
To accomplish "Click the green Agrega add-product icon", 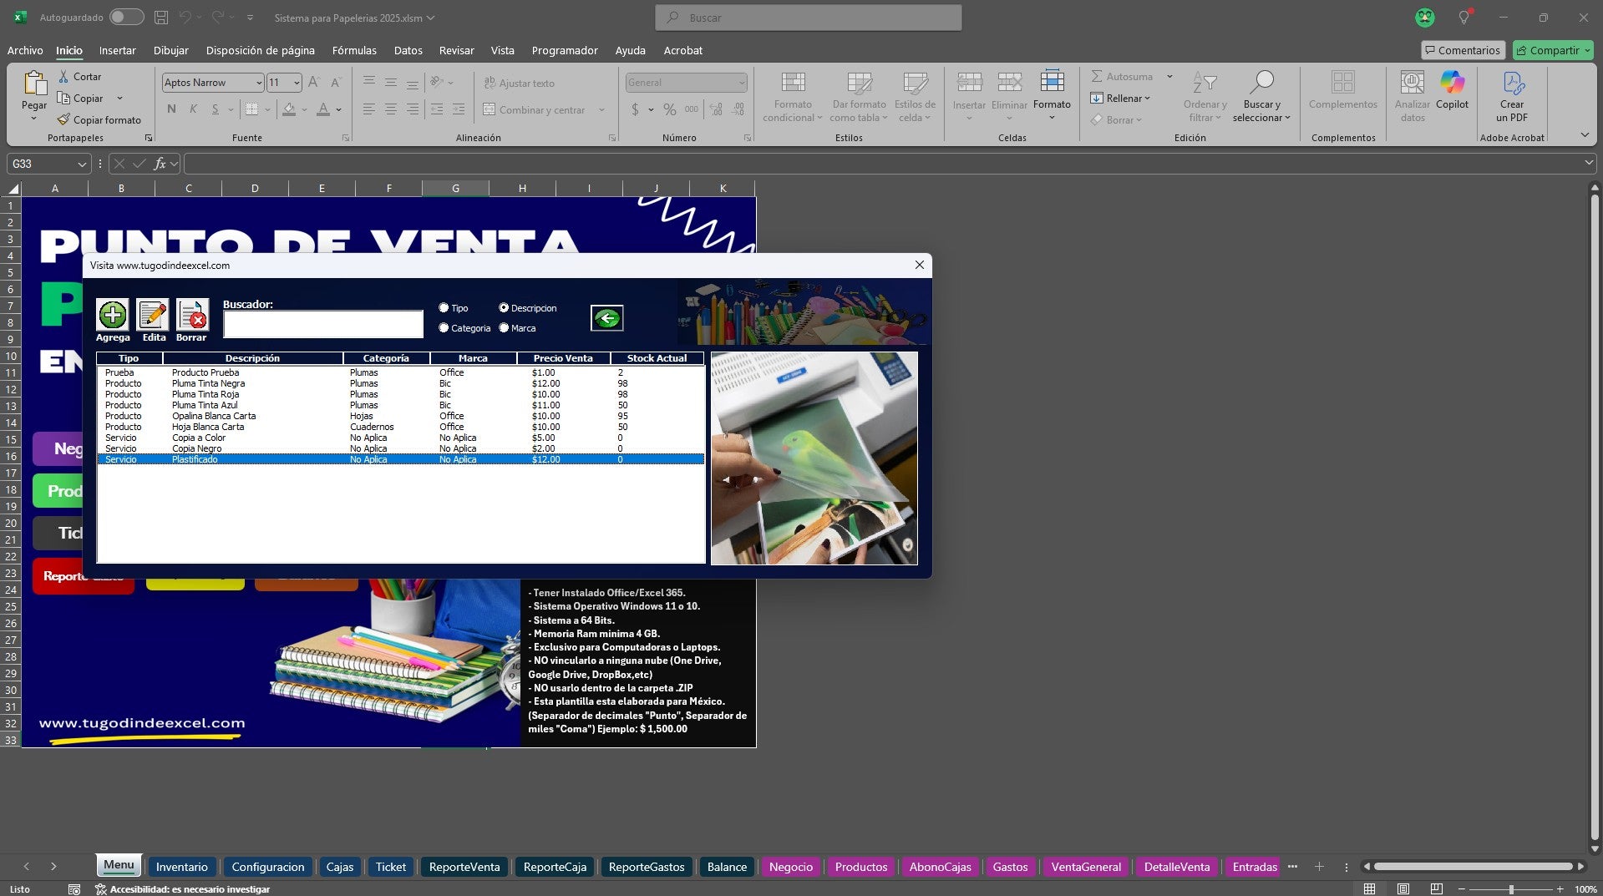I will (112, 315).
